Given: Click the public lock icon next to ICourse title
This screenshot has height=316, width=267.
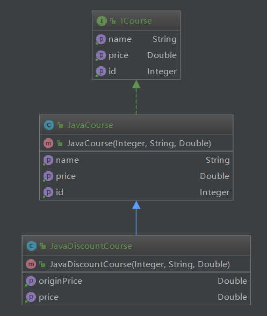Looking at the screenshot, I should 113,21.
